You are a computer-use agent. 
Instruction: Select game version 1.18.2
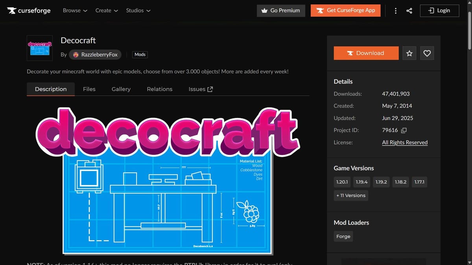(400, 182)
